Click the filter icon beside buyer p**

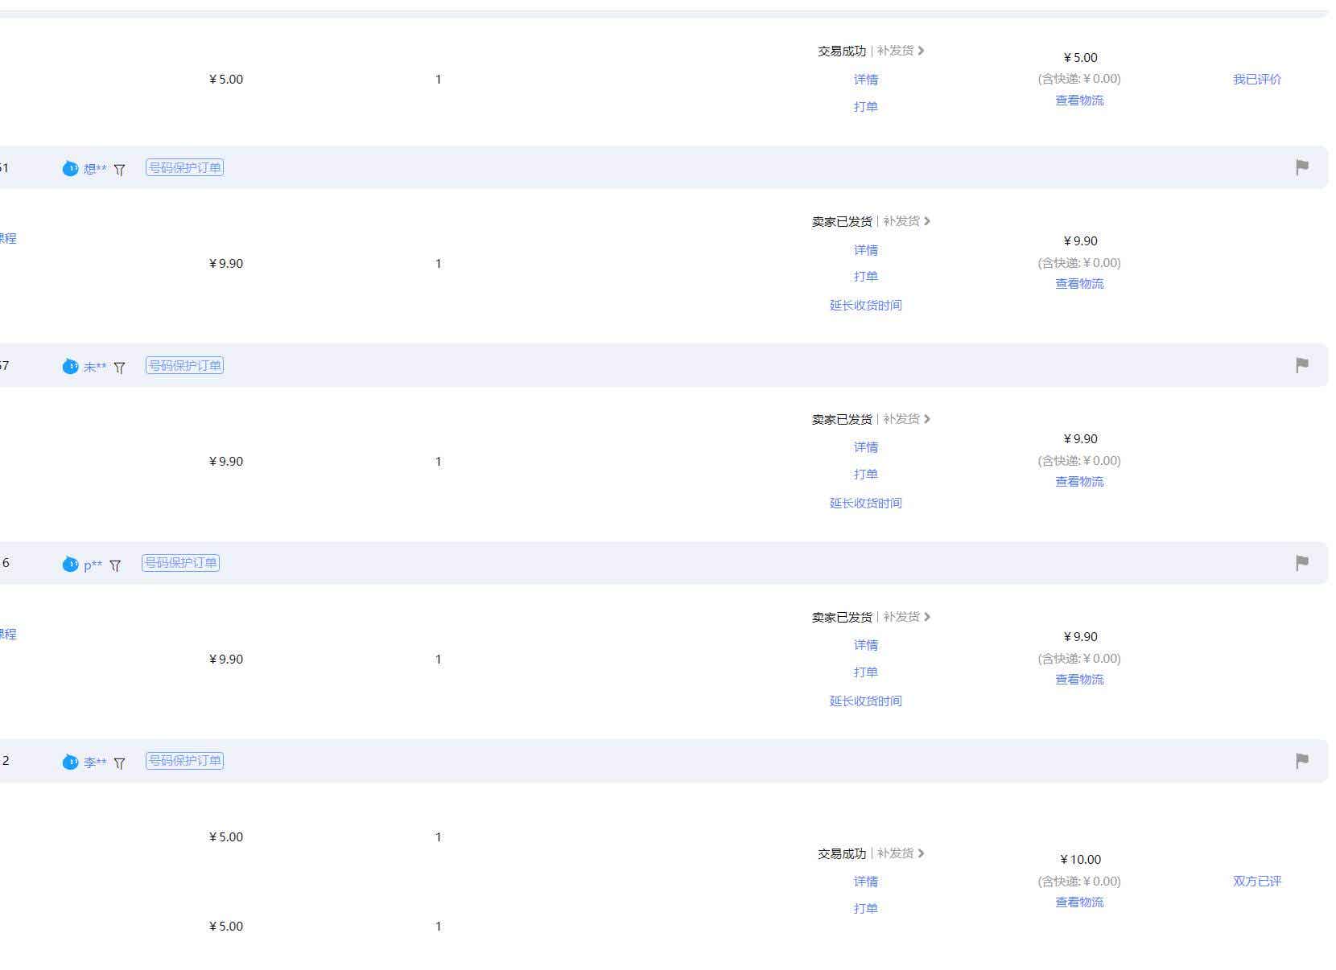tap(115, 565)
